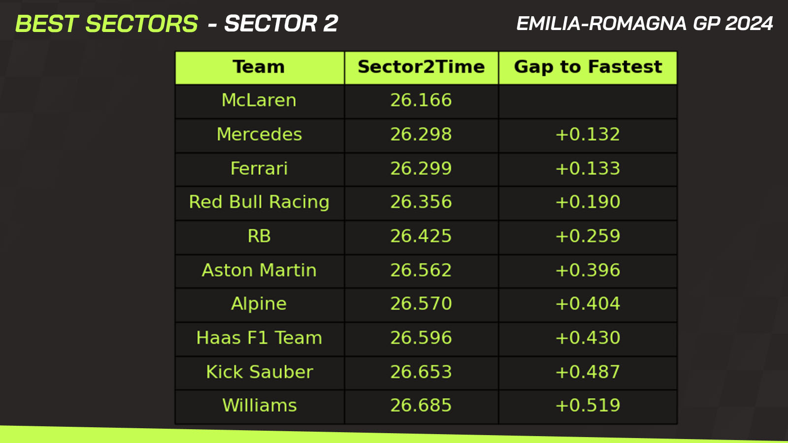Select the Kick Sauber row label
Image resolution: width=788 pixels, height=443 pixels.
(260, 373)
